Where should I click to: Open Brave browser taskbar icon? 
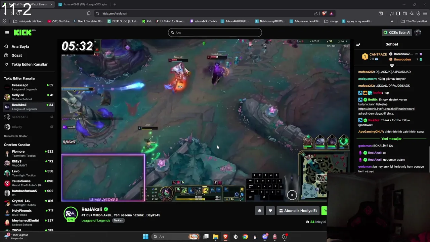(x=225, y=237)
